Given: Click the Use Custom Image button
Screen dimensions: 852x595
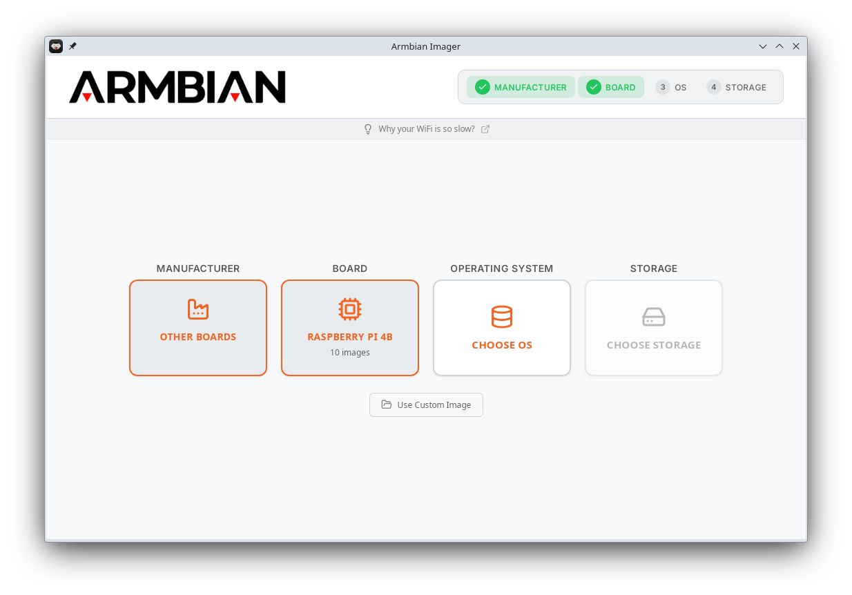Looking at the screenshot, I should coord(426,404).
